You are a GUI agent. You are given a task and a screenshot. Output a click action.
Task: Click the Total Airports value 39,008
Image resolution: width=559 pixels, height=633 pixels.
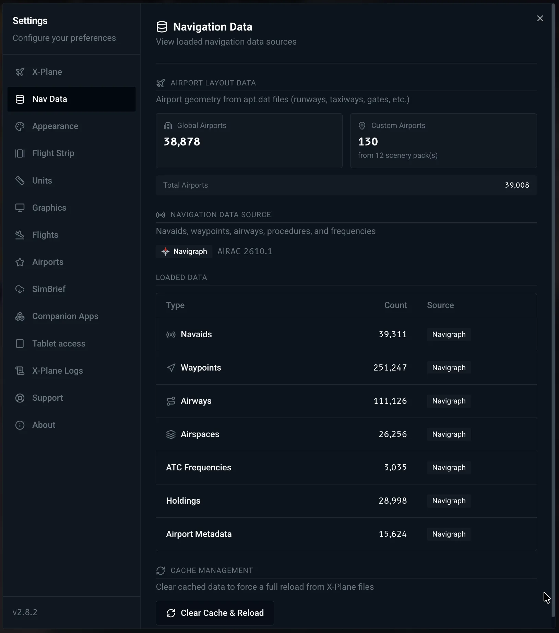pyautogui.click(x=517, y=185)
